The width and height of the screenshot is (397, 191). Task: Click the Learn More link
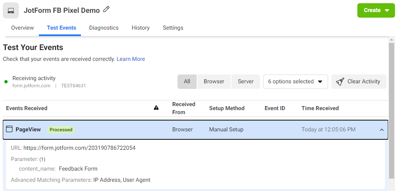click(x=131, y=59)
